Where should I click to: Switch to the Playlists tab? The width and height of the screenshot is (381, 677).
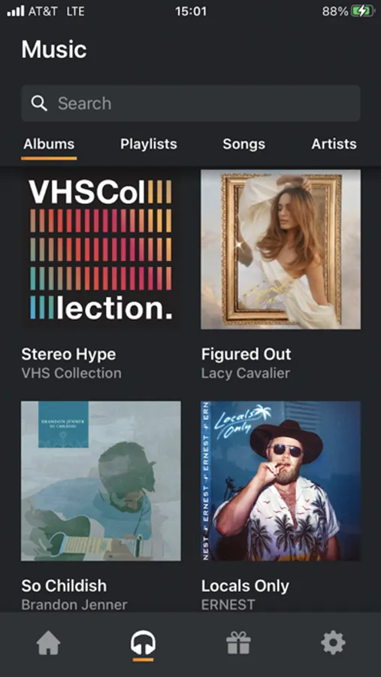click(149, 144)
